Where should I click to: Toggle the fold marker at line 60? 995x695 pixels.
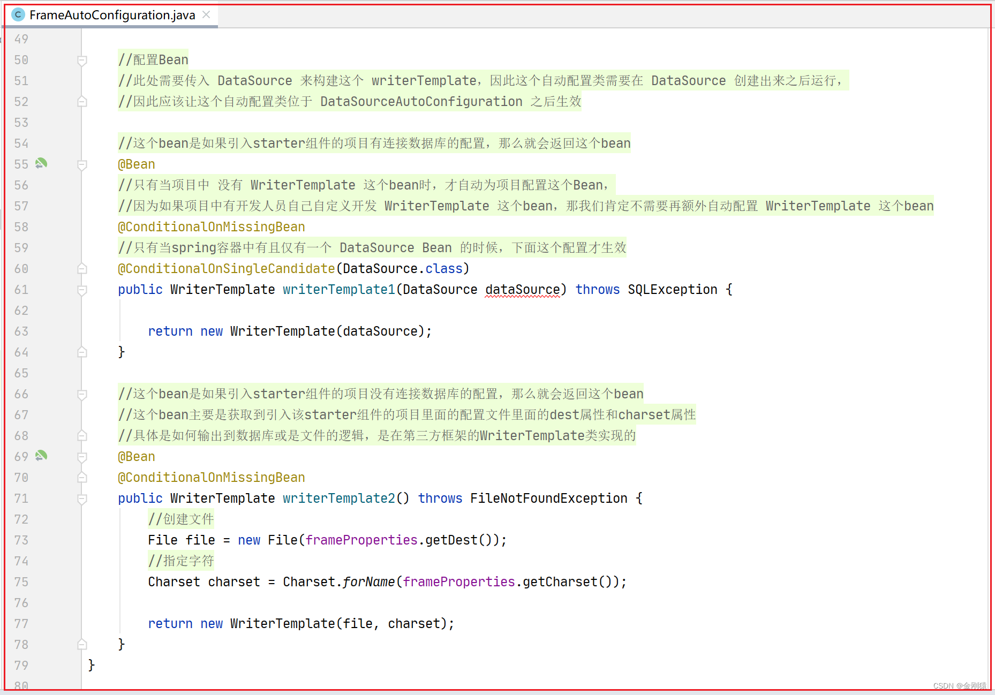[x=82, y=268]
